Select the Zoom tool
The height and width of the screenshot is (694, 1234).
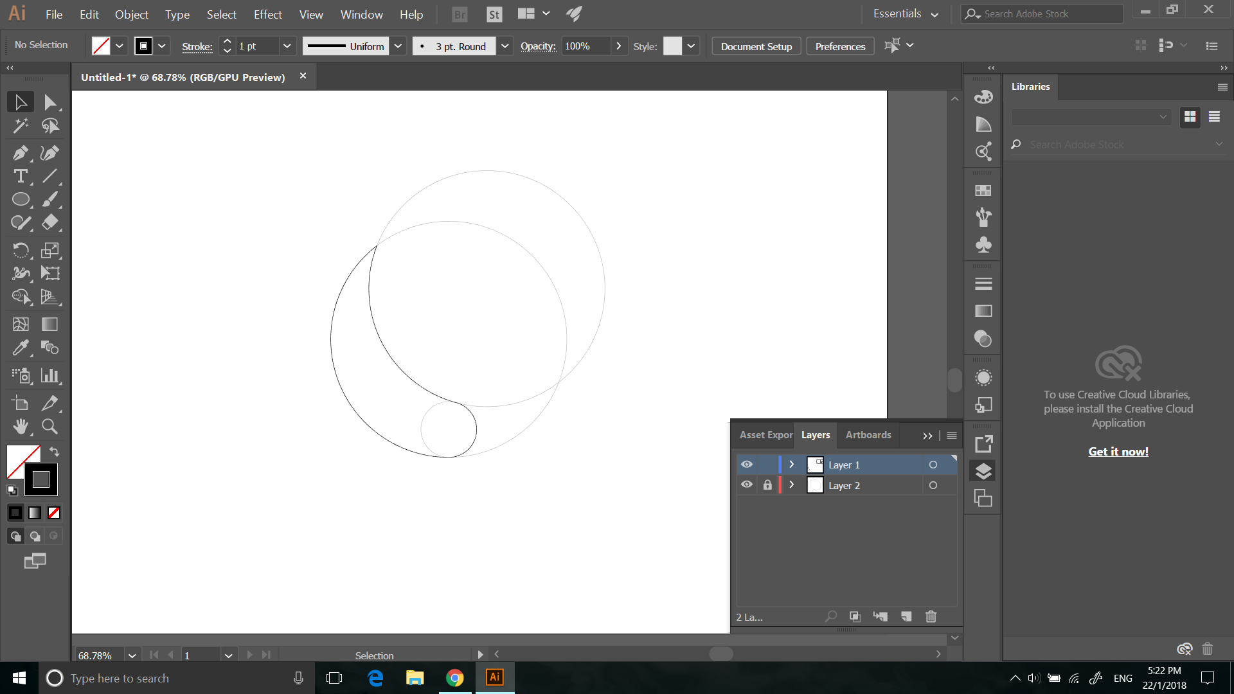click(49, 427)
